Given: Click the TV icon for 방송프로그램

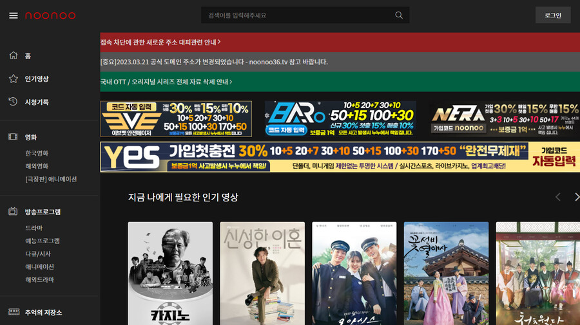Looking at the screenshot, I should (14, 211).
